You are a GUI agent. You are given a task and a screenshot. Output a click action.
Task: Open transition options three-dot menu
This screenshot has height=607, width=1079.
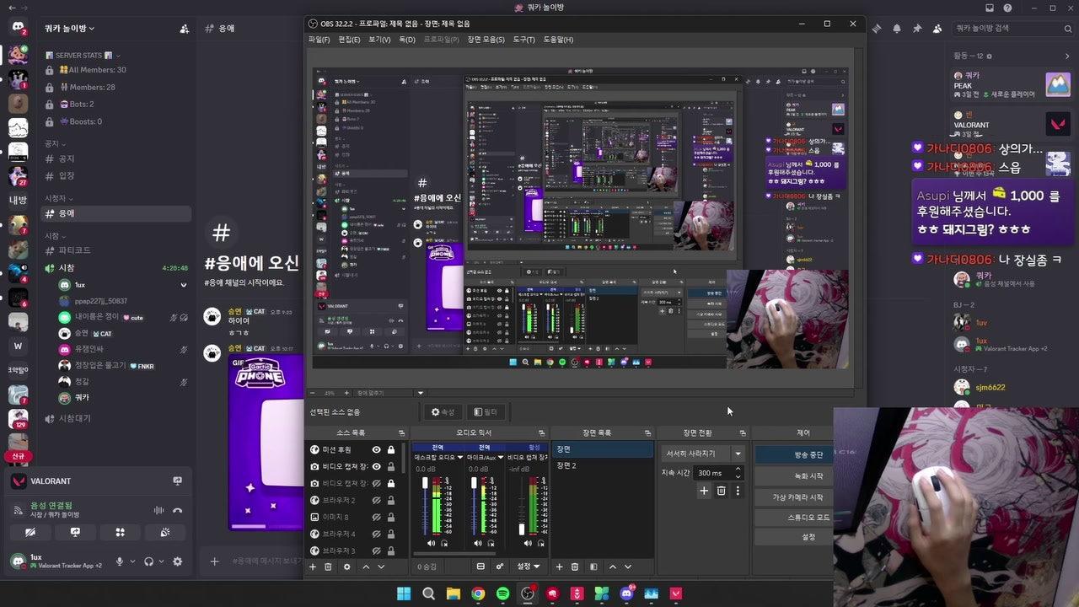click(738, 491)
